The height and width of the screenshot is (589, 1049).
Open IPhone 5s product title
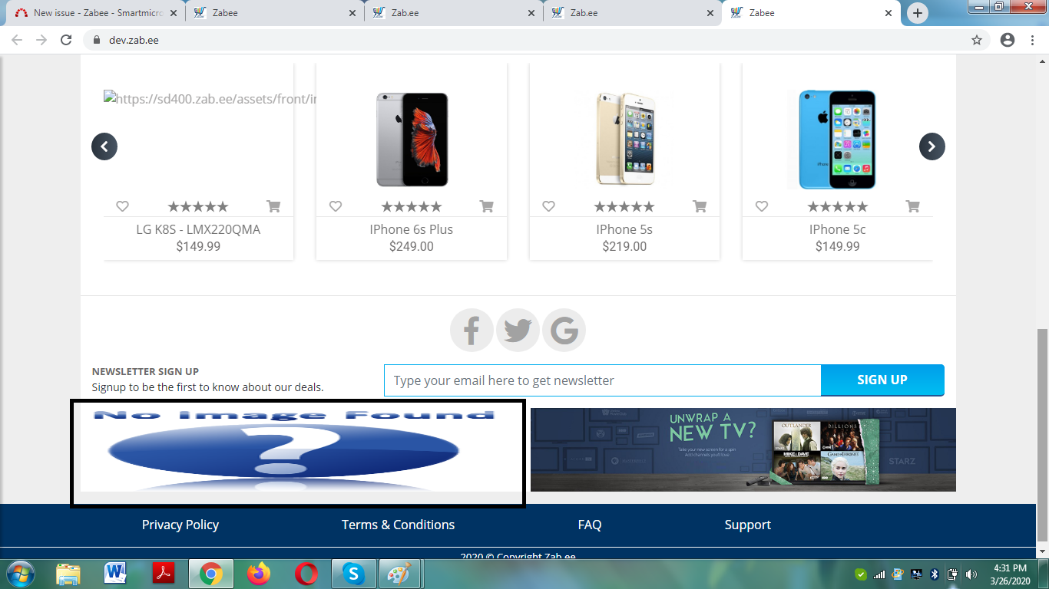624,229
